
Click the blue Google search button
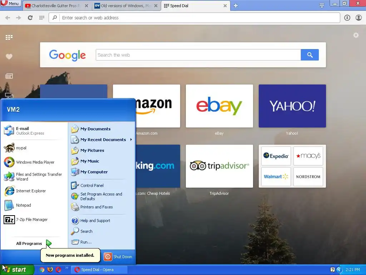[x=310, y=55]
